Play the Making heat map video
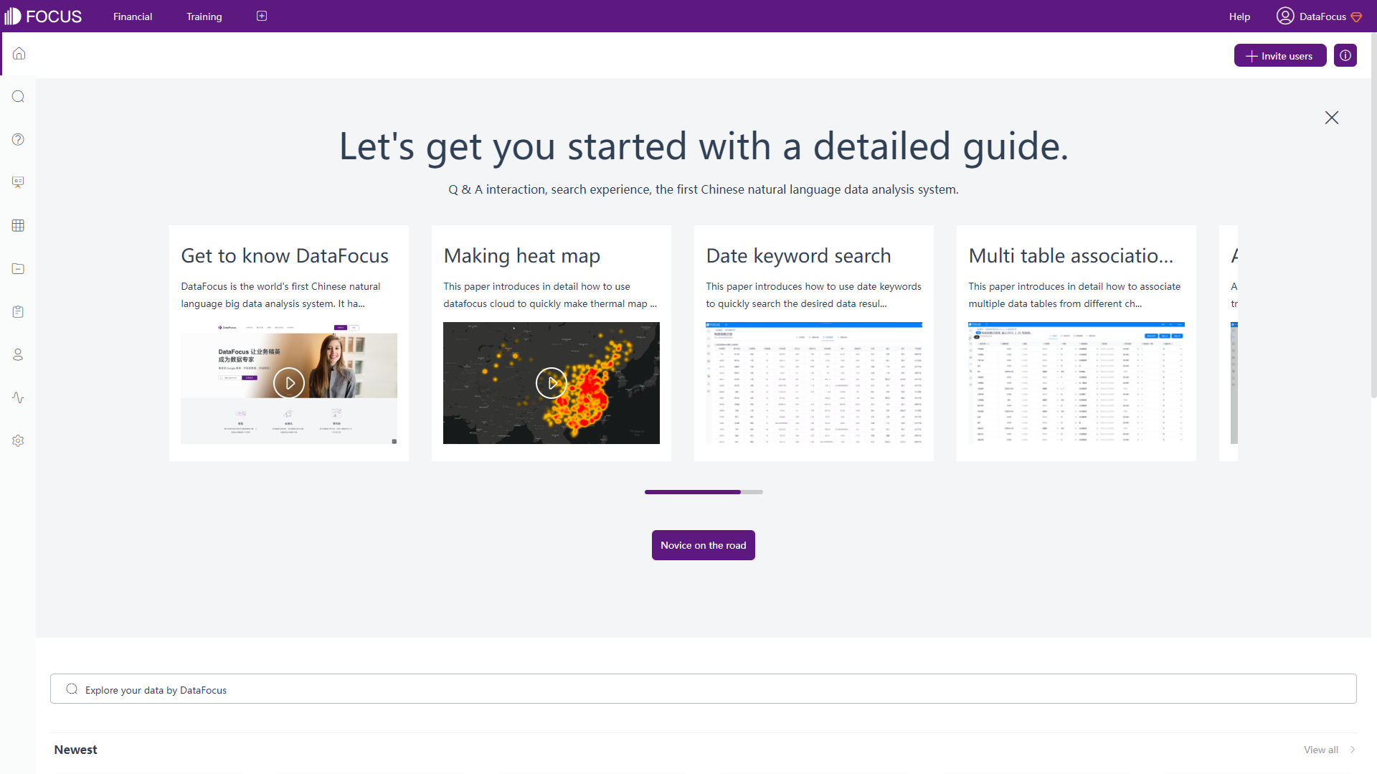The width and height of the screenshot is (1377, 774). (x=552, y=383)
